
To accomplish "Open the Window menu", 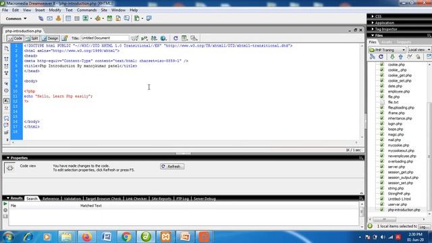I will pyautogui.click(x=118, y=10).
